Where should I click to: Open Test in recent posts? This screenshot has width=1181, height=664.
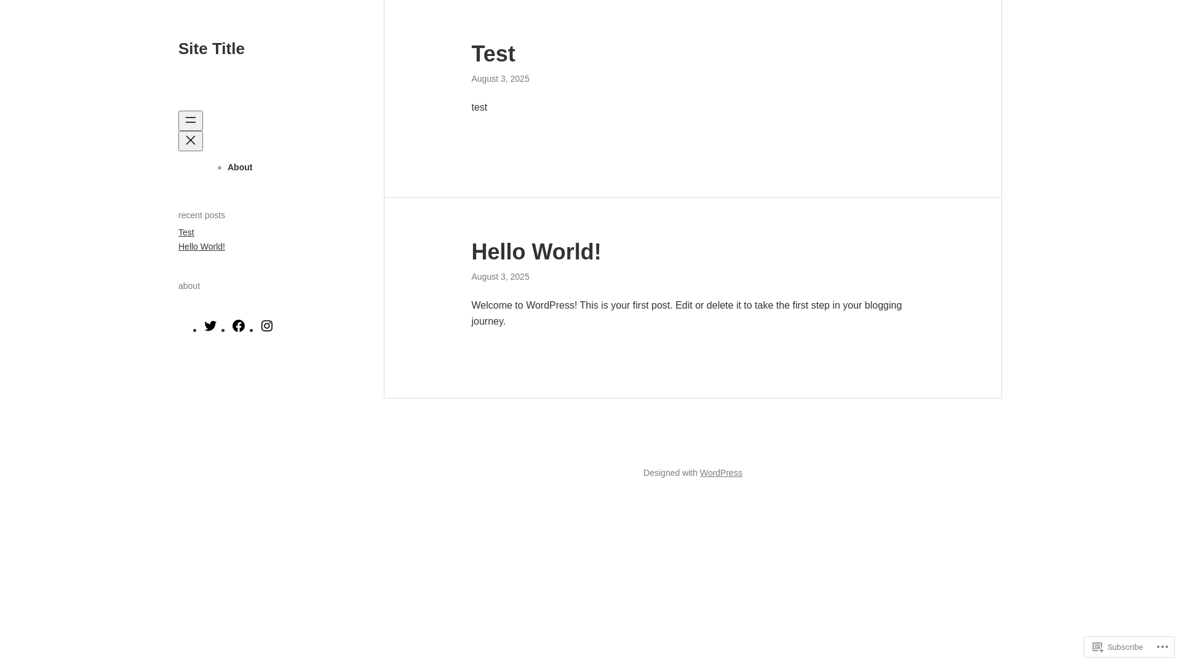[186, 232]
